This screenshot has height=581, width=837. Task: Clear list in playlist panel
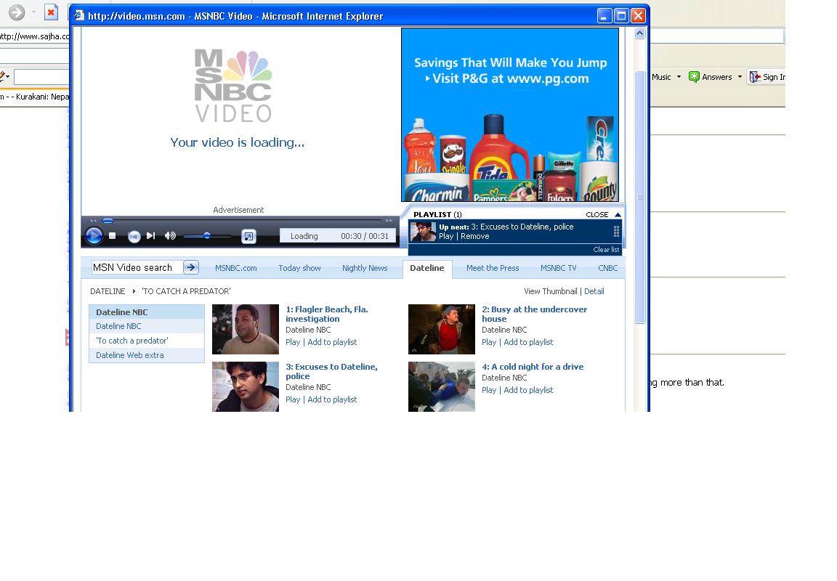[x=606, y=250]
